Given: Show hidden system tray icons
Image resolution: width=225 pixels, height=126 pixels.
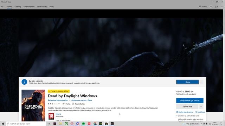Looking at the screenshot, I should pos(201,124).
